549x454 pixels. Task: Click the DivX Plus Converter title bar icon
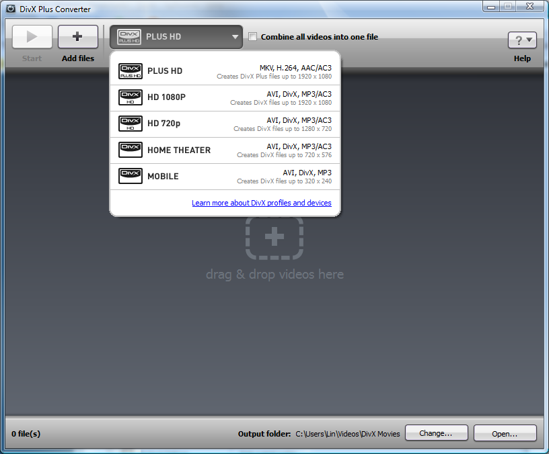11,9
